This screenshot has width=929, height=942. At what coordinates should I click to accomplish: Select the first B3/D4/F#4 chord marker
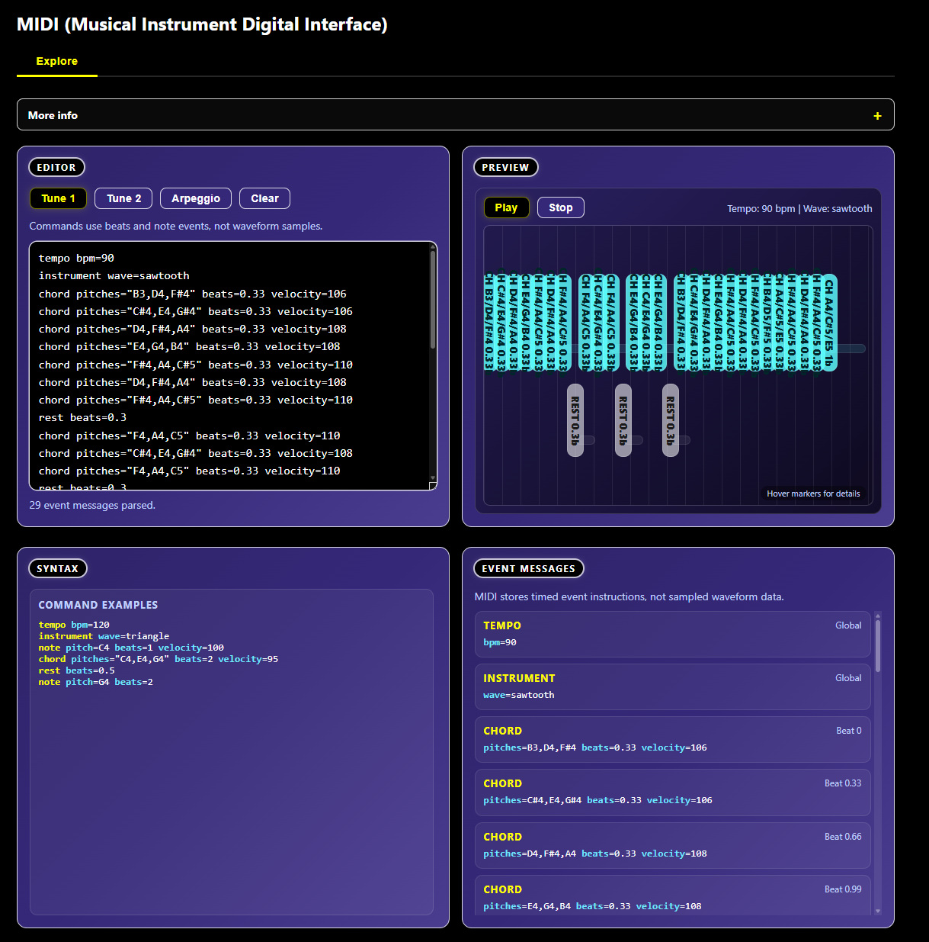pyautogui.click(x=489, y=323)
